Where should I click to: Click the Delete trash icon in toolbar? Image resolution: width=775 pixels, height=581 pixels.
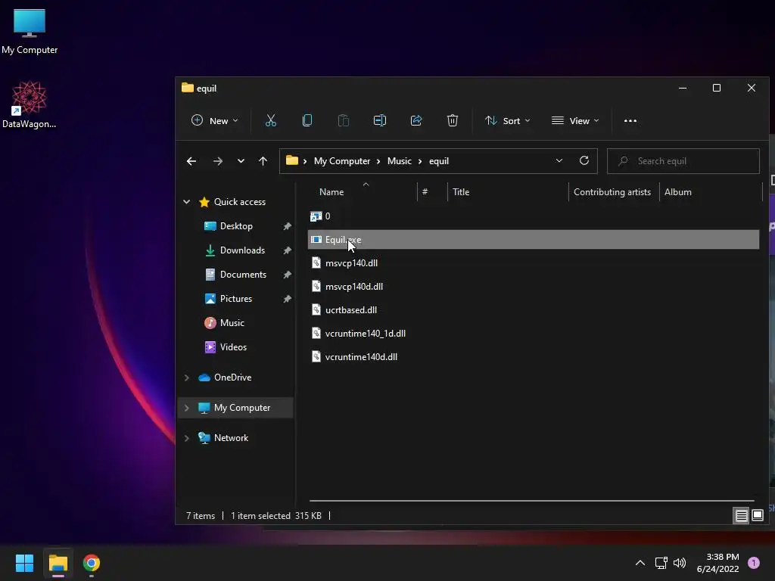[x=453, y=120]
